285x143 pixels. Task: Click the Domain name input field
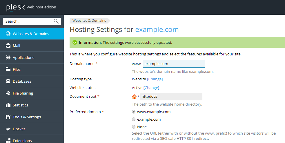pyautogui.click(x=174, y=64)
